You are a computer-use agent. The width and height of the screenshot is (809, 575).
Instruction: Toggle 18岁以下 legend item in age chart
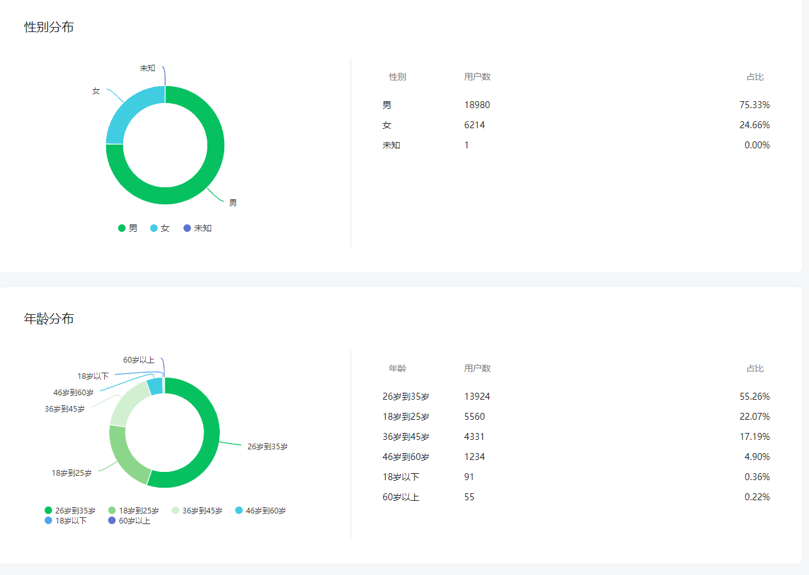coord(65,520)
